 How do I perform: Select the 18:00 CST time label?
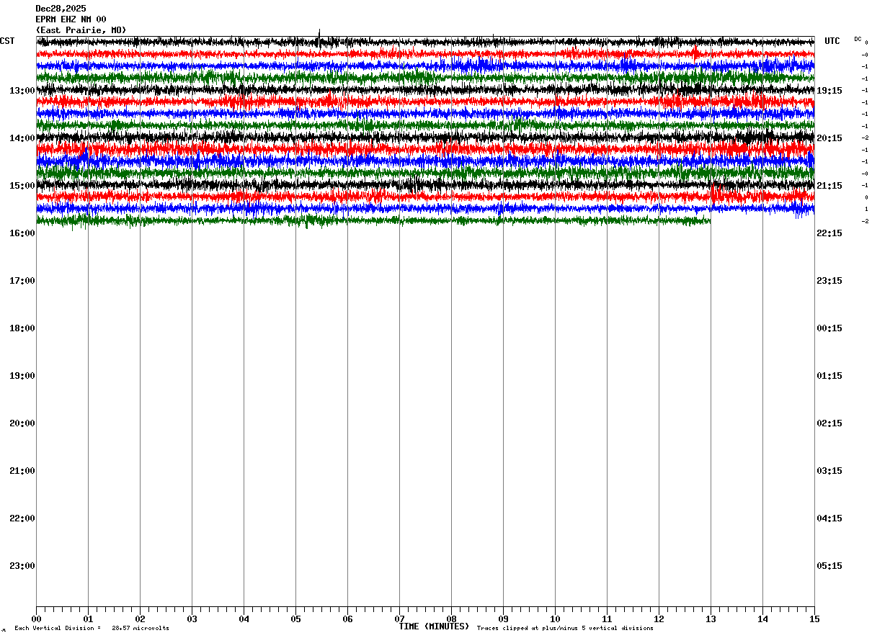click(22, 328)
